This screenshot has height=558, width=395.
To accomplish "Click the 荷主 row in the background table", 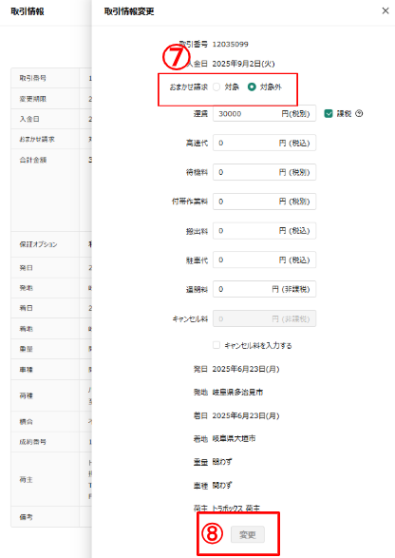I will pos(51,479).
